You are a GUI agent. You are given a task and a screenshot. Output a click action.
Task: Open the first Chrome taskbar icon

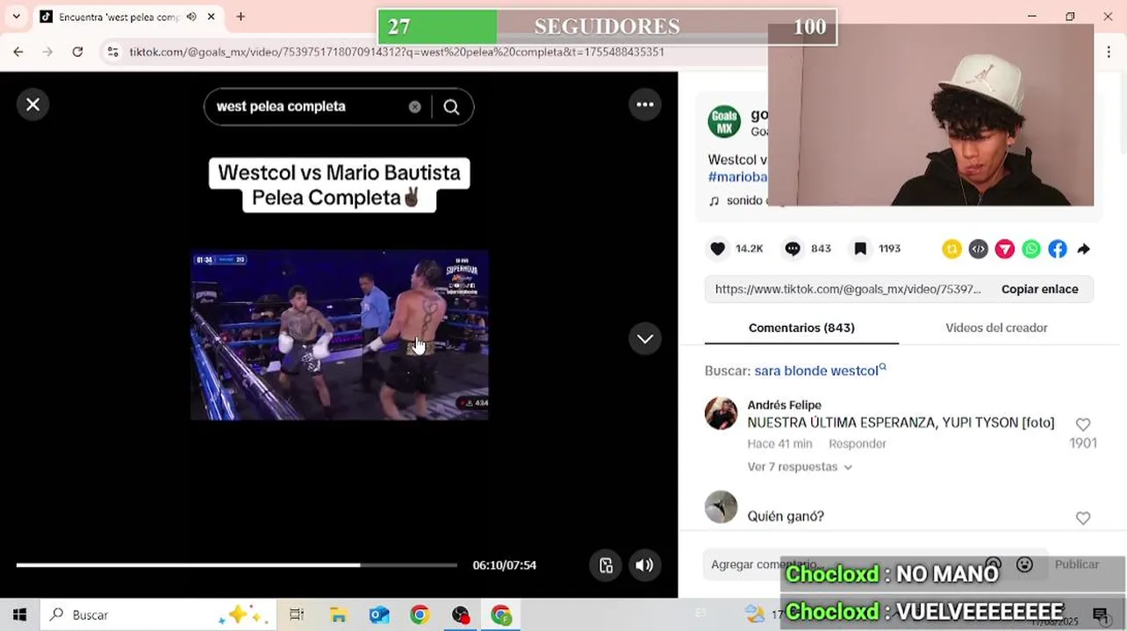pos(420,614)
